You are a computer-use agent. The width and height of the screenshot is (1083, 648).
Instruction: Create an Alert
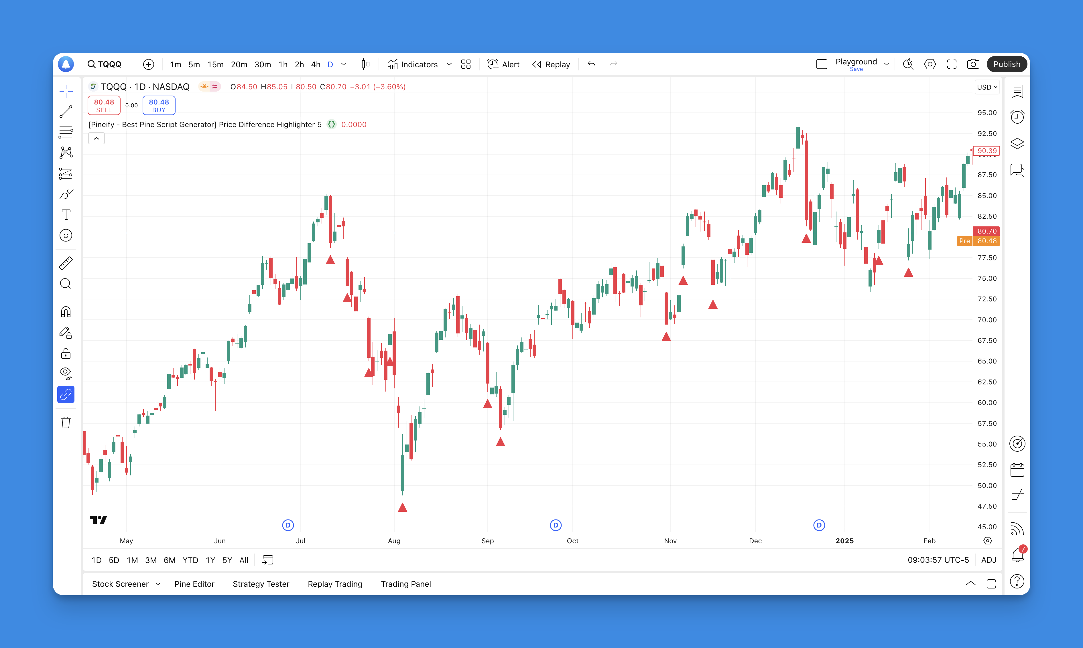pyautogui.click(x=503, y=64)
